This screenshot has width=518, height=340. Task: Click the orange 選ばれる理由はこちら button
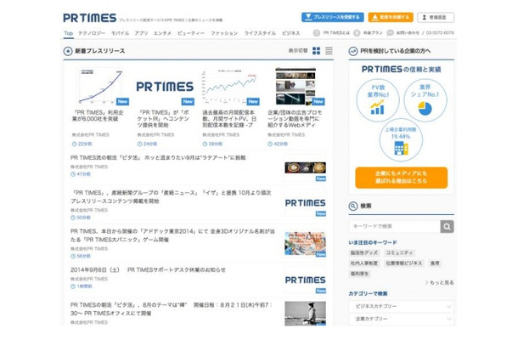tap(402, 178)
